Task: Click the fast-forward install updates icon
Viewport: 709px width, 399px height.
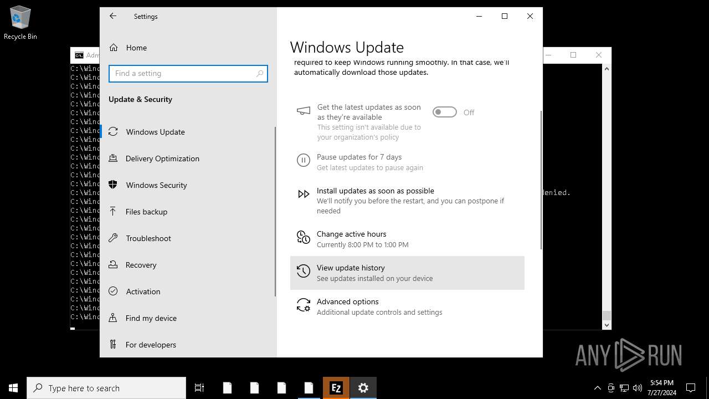Action: tap(304, 195)
